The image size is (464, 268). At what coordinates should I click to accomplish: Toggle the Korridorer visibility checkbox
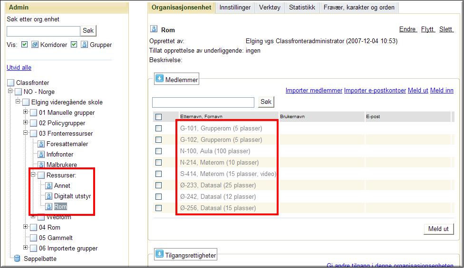click(x=25, y=44)
